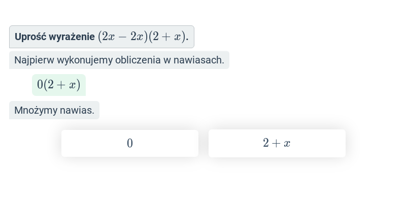Click the word 'nawias.' in the second hint

(77, 110)
